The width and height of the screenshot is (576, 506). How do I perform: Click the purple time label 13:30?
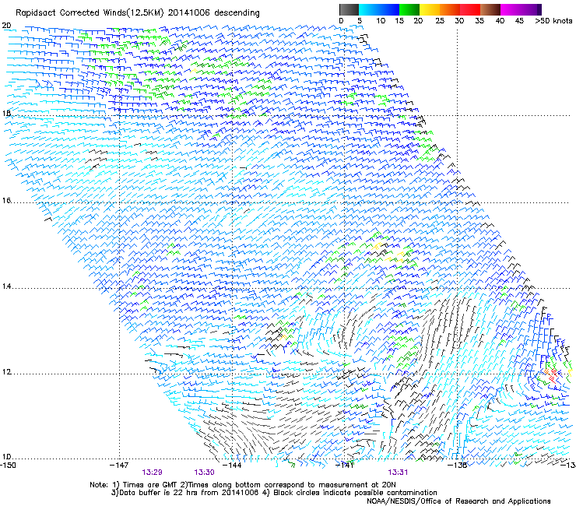204,473
